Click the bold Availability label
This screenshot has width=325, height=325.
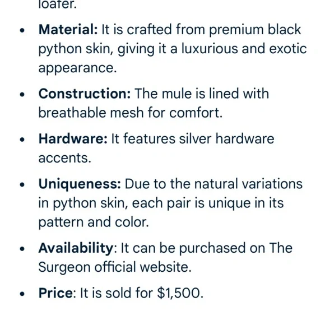[x=76, y=248]
